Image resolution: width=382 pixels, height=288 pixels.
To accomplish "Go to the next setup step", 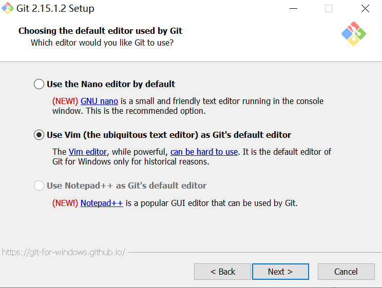I will point(280,272).
